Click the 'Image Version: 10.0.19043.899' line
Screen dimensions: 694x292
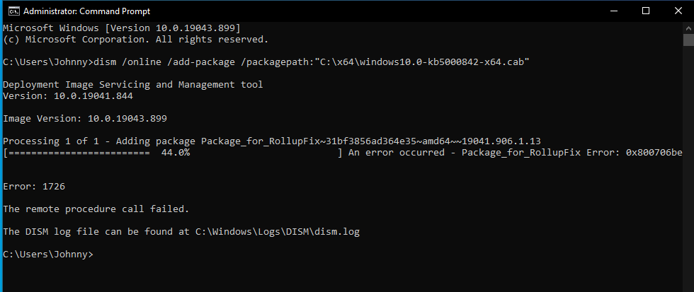tap(85, 119)
